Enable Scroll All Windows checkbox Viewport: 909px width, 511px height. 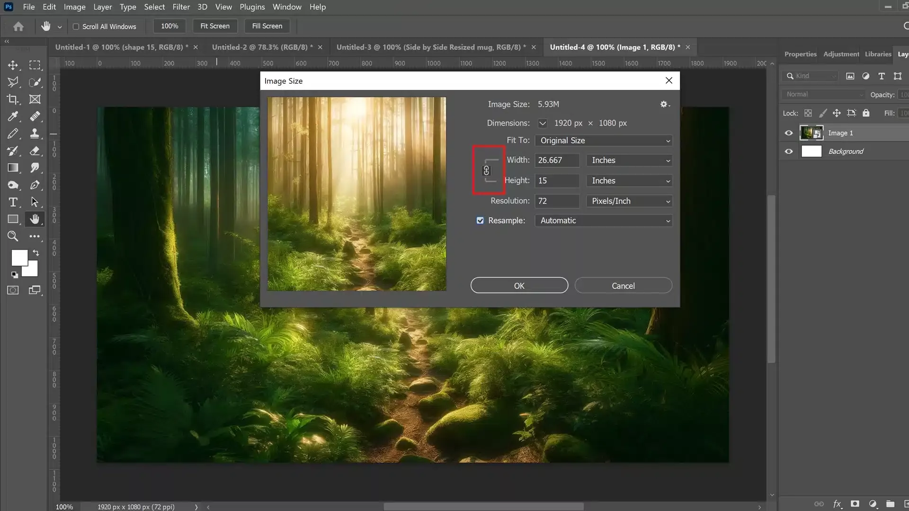pos(76,26)
